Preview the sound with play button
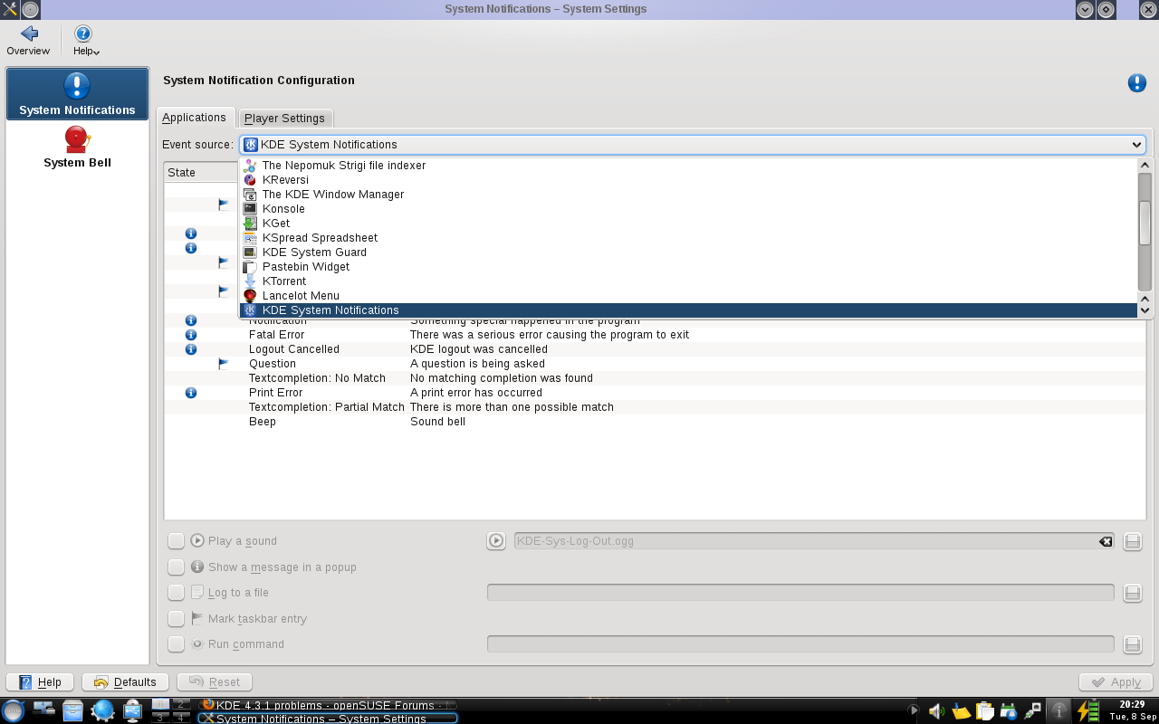The width and height of the screenshot is (1159, 724). tap(496, 541)
